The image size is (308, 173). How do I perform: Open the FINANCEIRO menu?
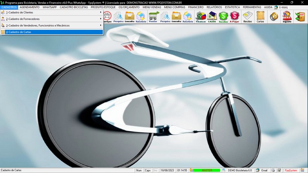point(196,7)
